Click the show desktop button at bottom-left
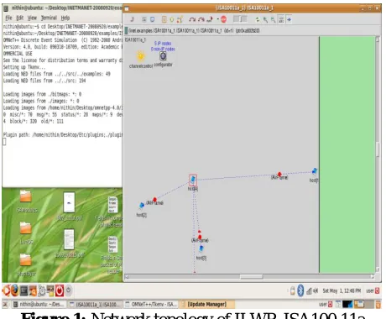386x319 pixels. (5, 304)
